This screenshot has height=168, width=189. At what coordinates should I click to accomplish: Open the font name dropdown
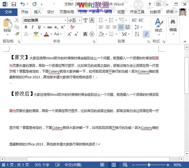65,20
